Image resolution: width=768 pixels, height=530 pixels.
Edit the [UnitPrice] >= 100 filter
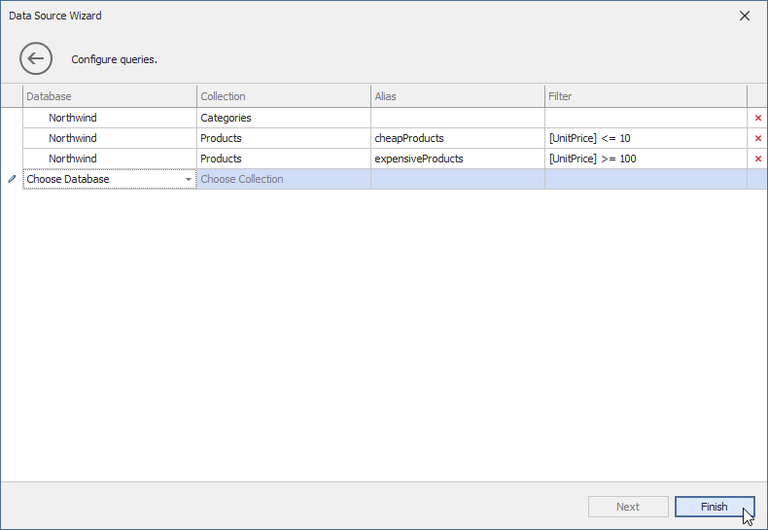click(646, 159)
